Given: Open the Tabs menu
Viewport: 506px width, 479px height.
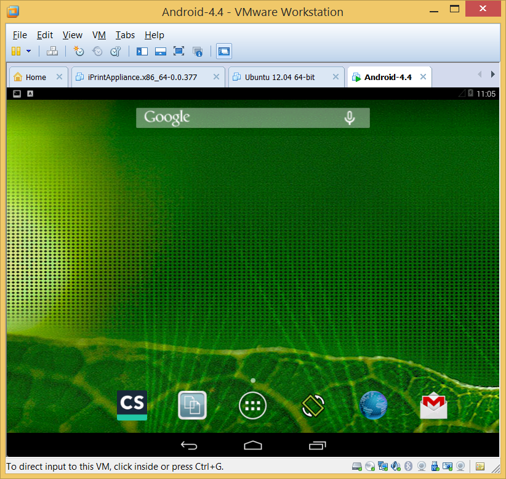Looking at the screenshot, I should pos(125,35).
